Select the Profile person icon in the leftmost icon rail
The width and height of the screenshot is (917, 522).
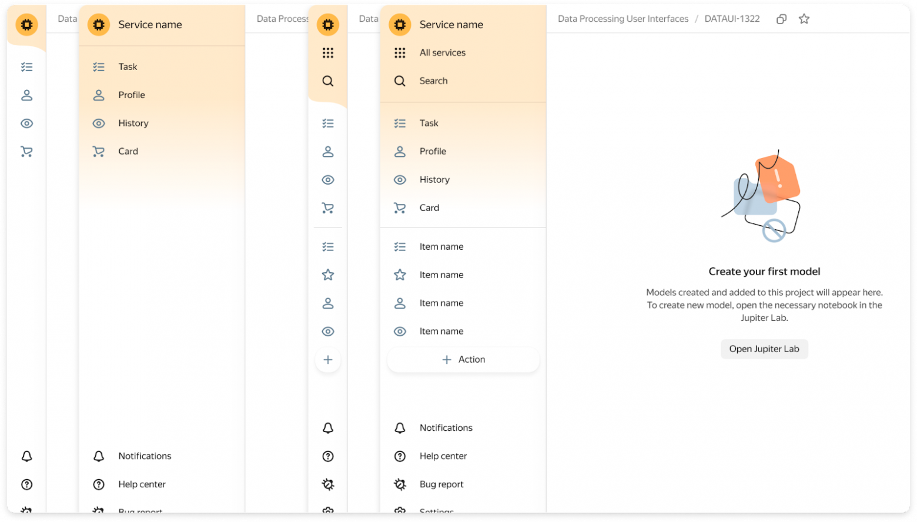coord(26,95)
